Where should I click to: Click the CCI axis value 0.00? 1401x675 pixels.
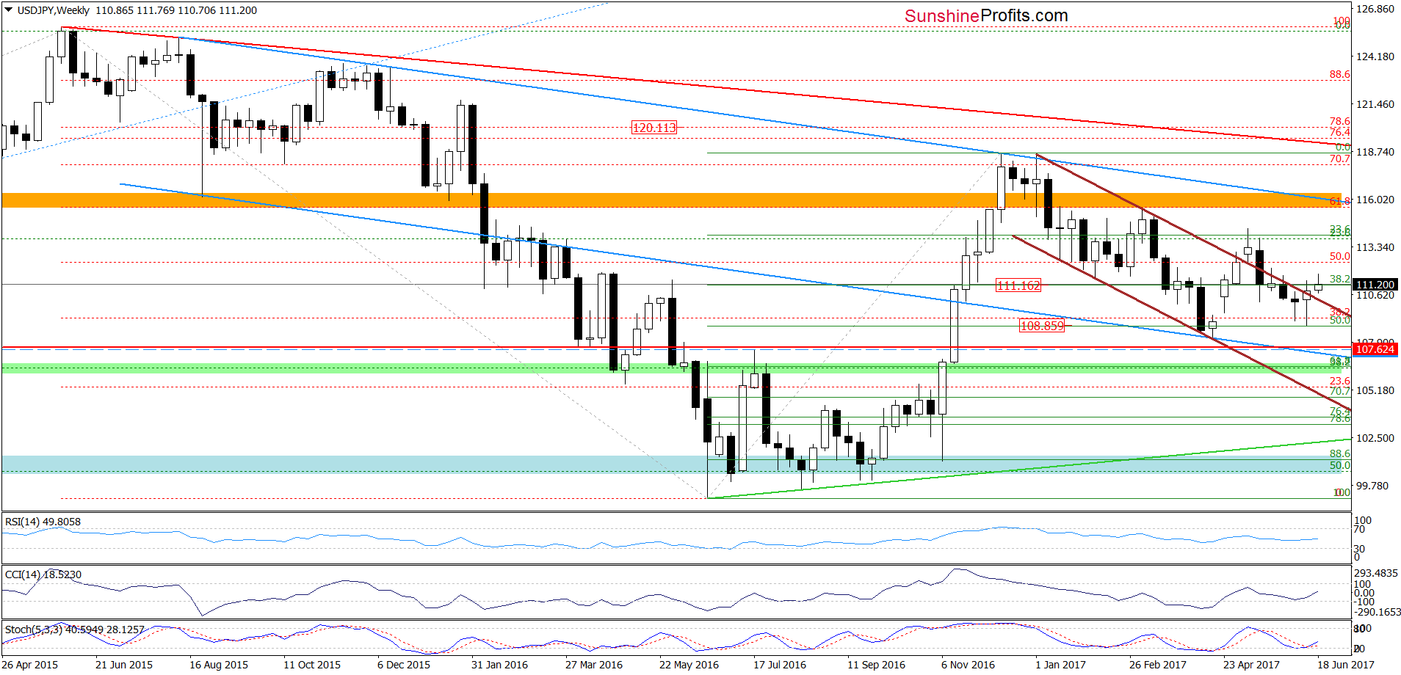click(1364, 593)
